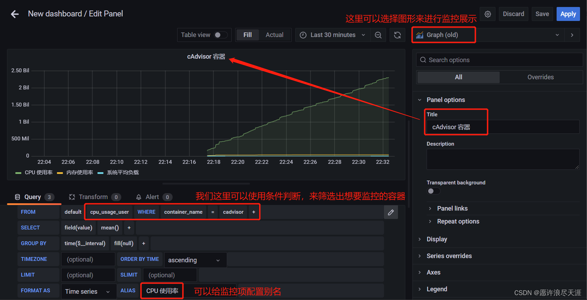The height and width of the screenshot is (300, 587).
Task: Switch to the Transform tab
Action: pos(95,197)
